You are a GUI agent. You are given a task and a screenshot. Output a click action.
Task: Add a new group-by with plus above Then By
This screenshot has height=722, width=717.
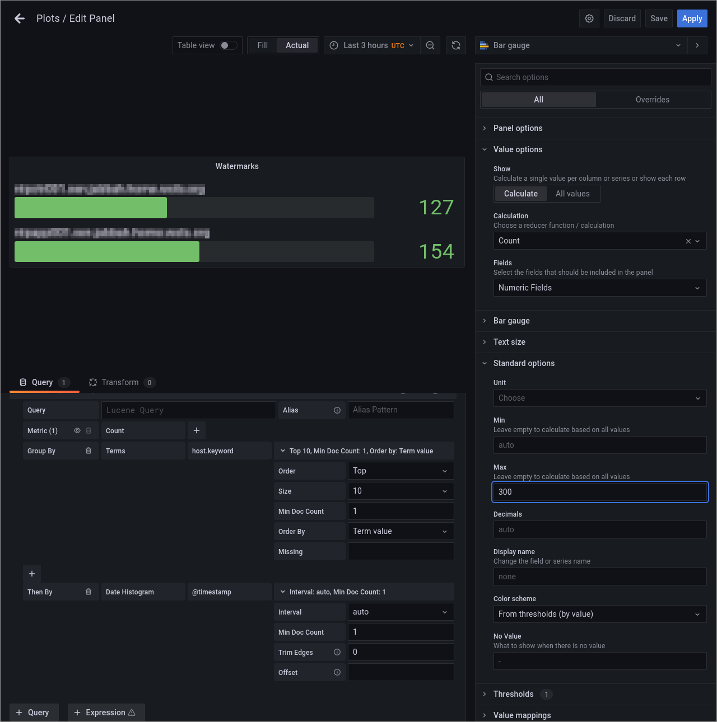[32, 574]
